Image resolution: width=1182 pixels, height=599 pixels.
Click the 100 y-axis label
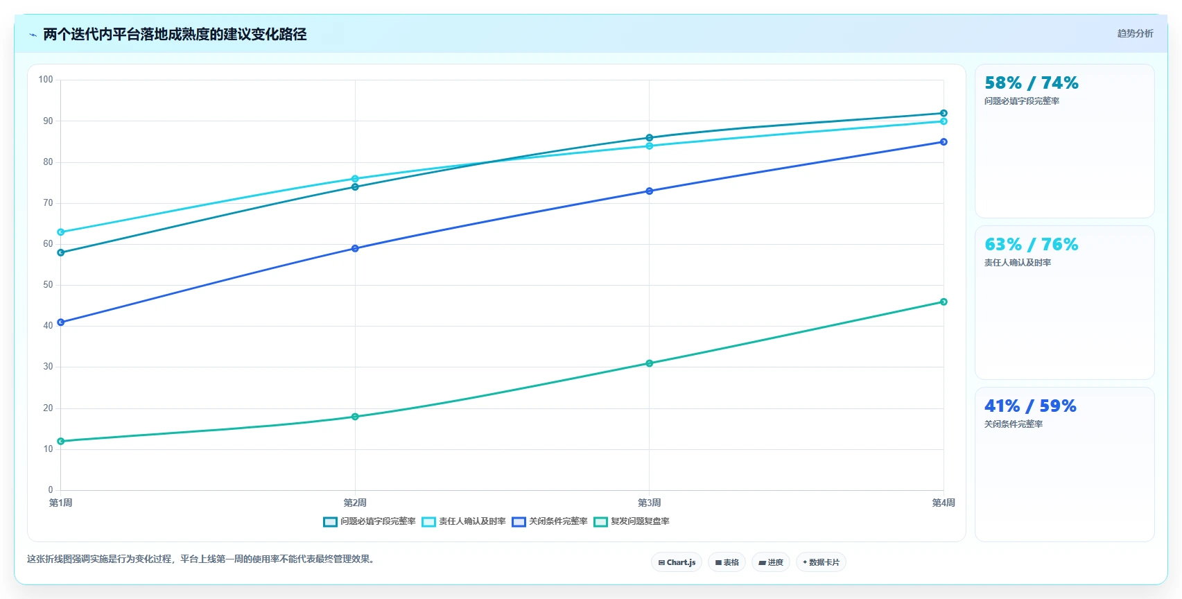click(46, 80)
